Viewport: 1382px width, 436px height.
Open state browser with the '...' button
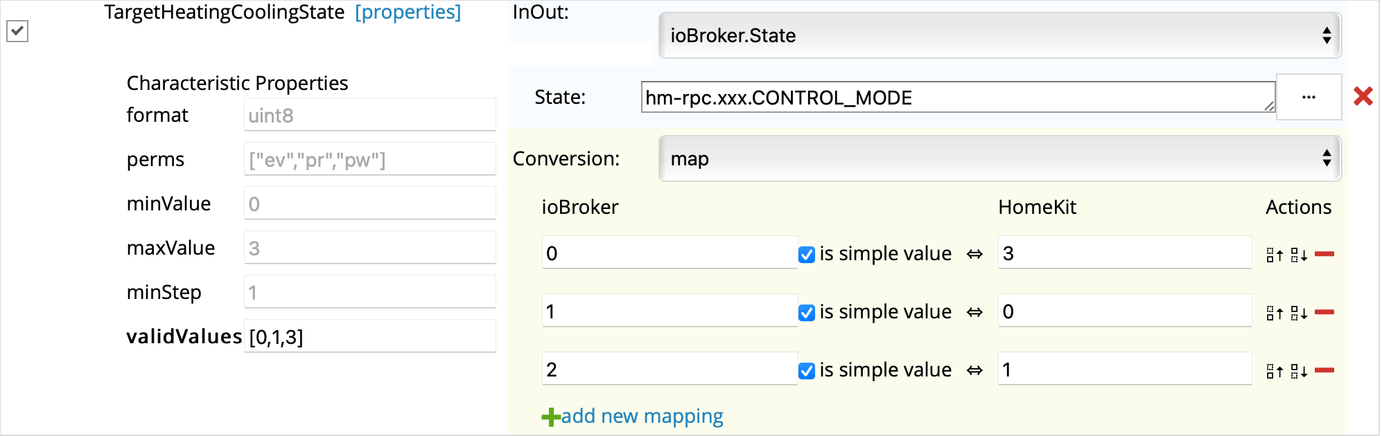click(1309, 97)
